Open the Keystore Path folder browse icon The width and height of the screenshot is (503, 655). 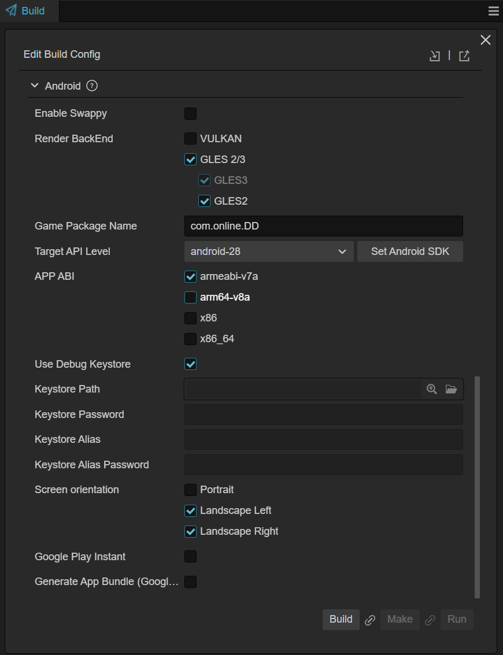(452, 389)
